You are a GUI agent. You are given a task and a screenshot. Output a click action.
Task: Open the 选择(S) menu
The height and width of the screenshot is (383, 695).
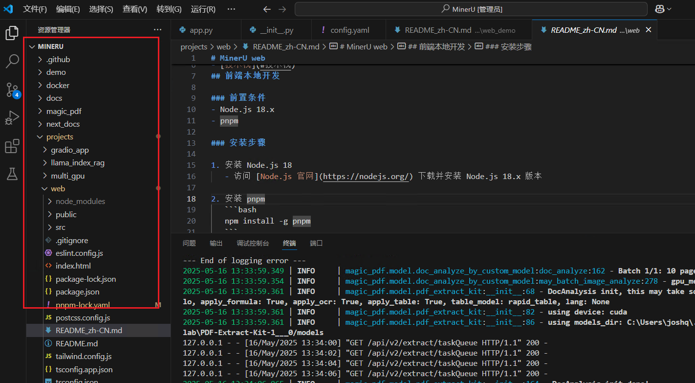[101, 9]
